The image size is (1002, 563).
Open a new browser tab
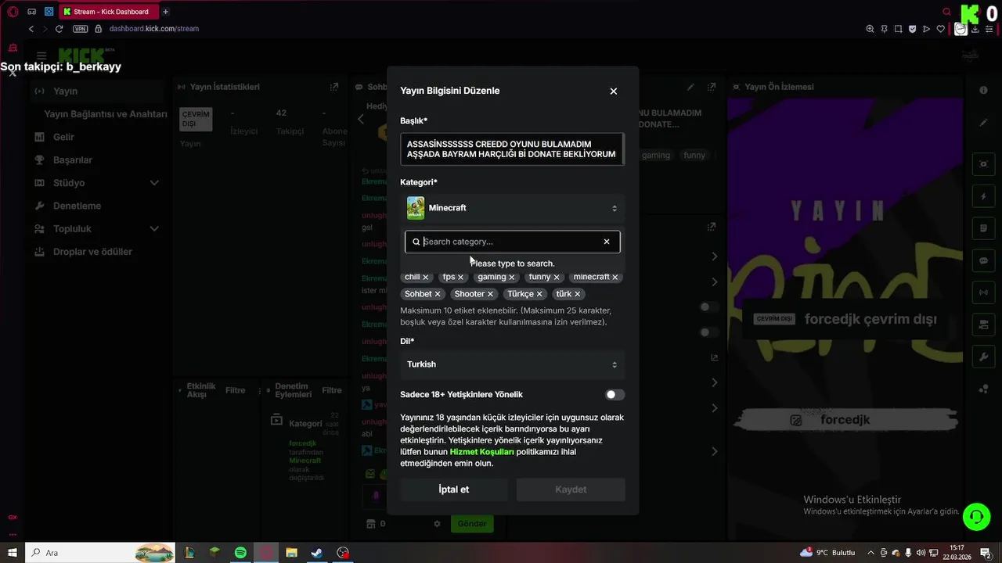(165, 12)
